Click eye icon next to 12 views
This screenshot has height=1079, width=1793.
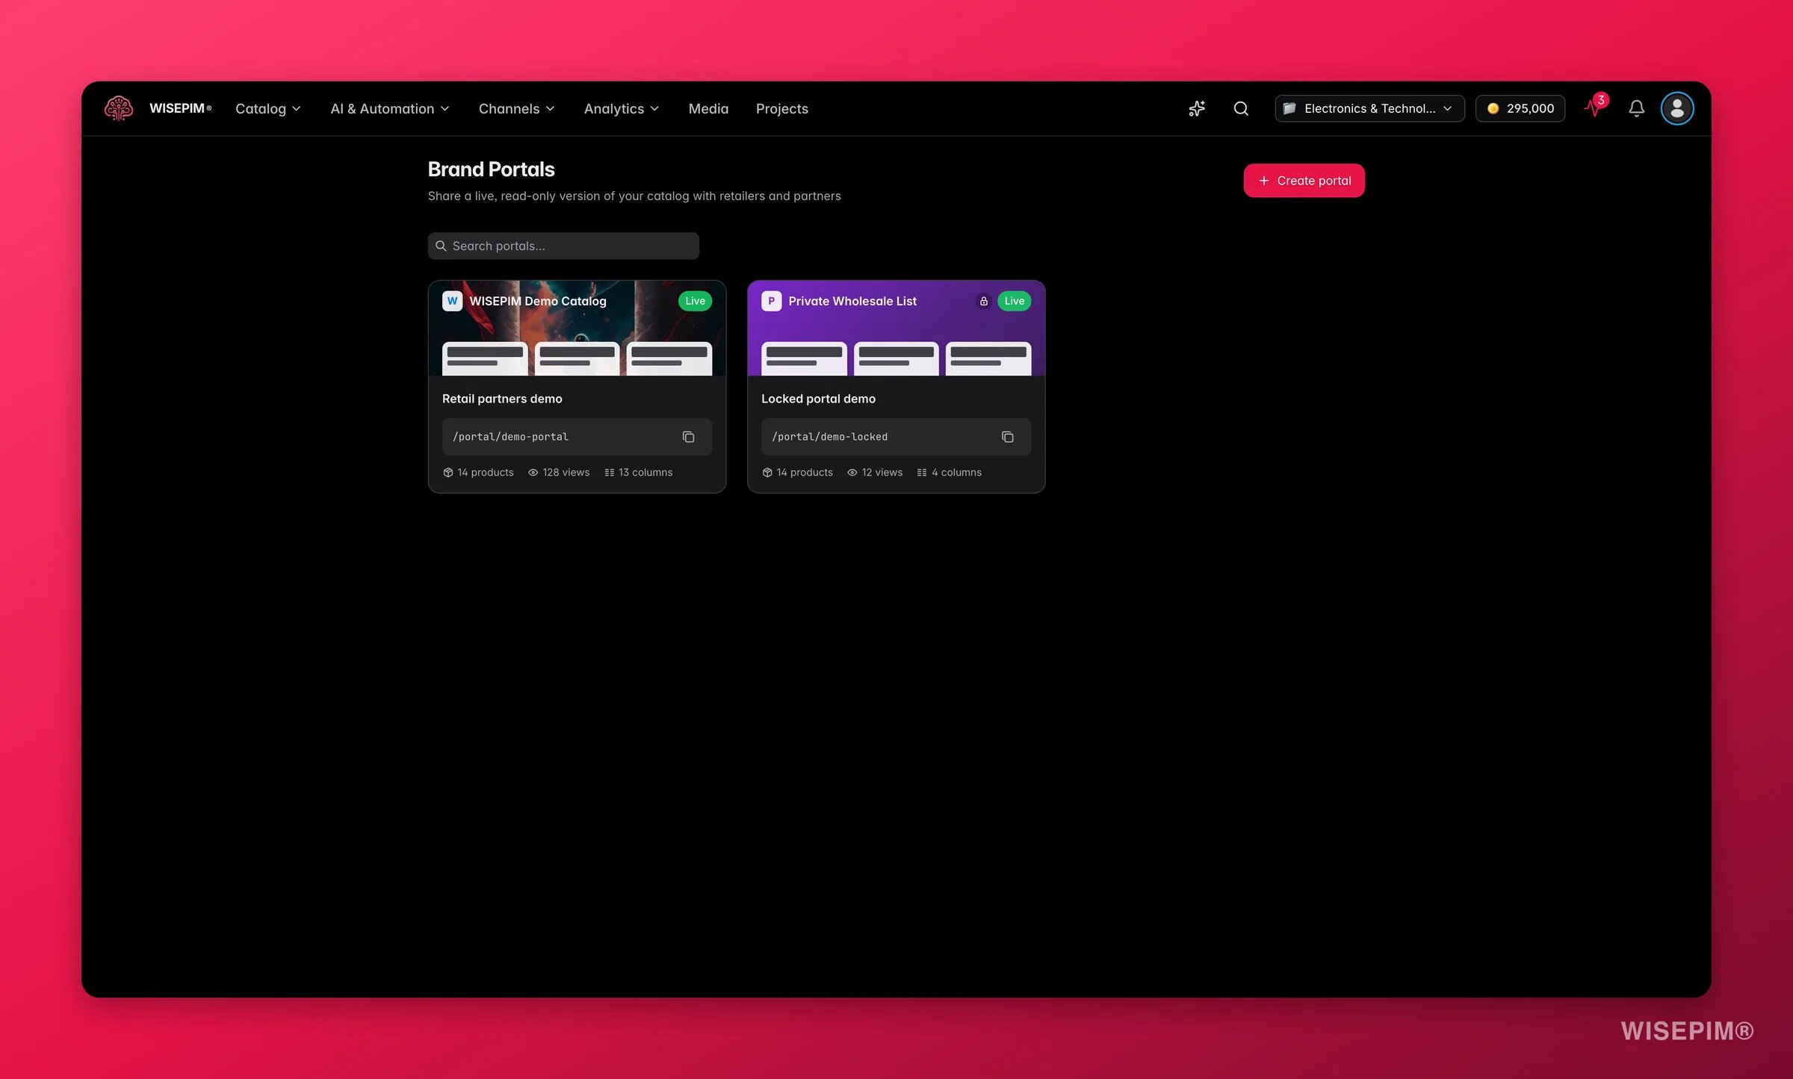coord(852,473)
